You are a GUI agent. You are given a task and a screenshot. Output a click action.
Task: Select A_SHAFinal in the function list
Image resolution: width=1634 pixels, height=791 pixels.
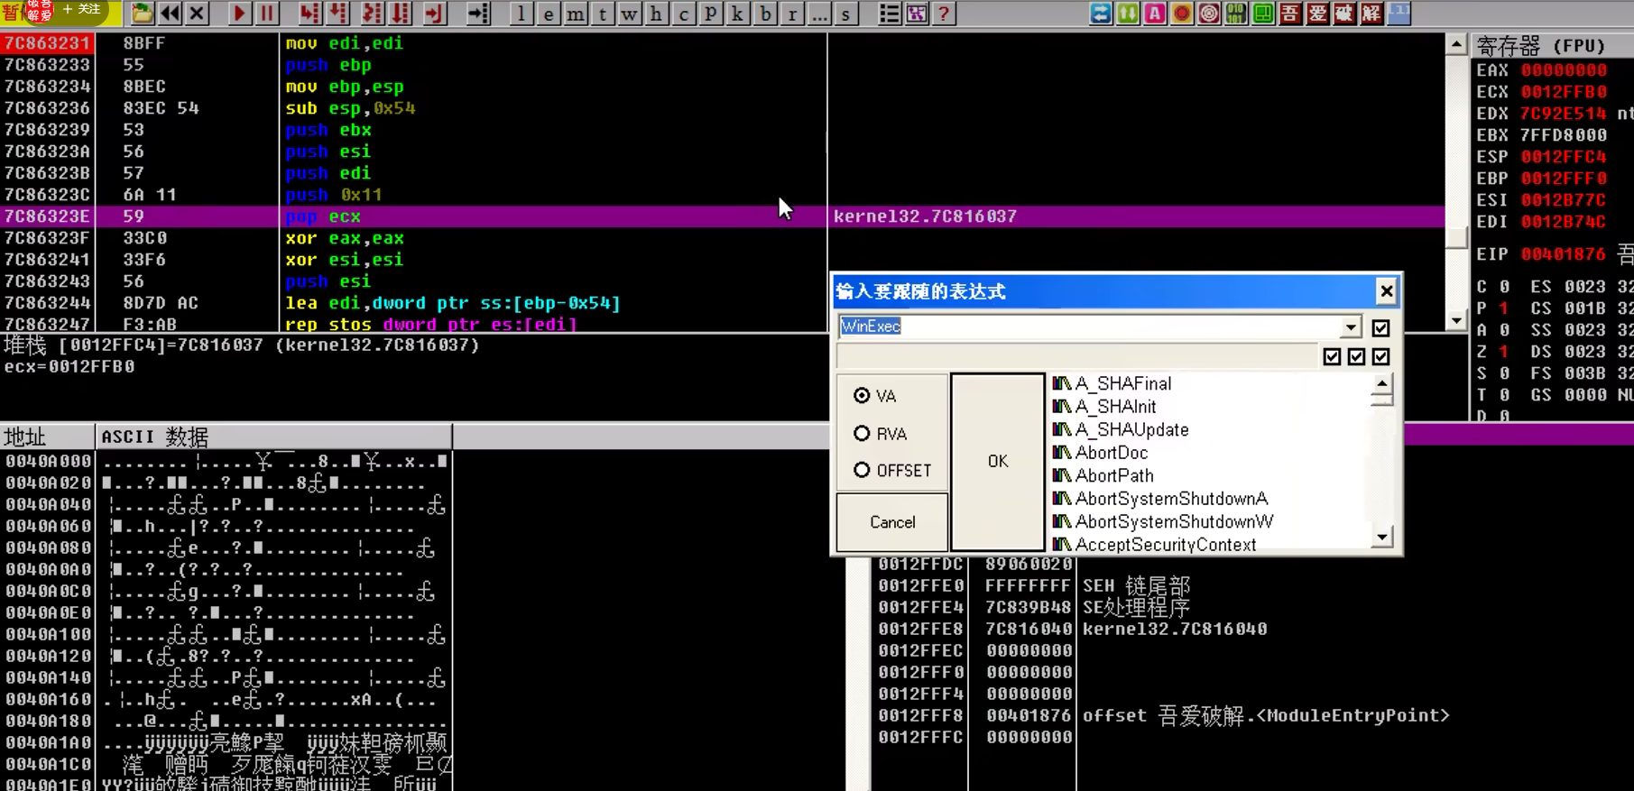click(x=1112, y=383)
